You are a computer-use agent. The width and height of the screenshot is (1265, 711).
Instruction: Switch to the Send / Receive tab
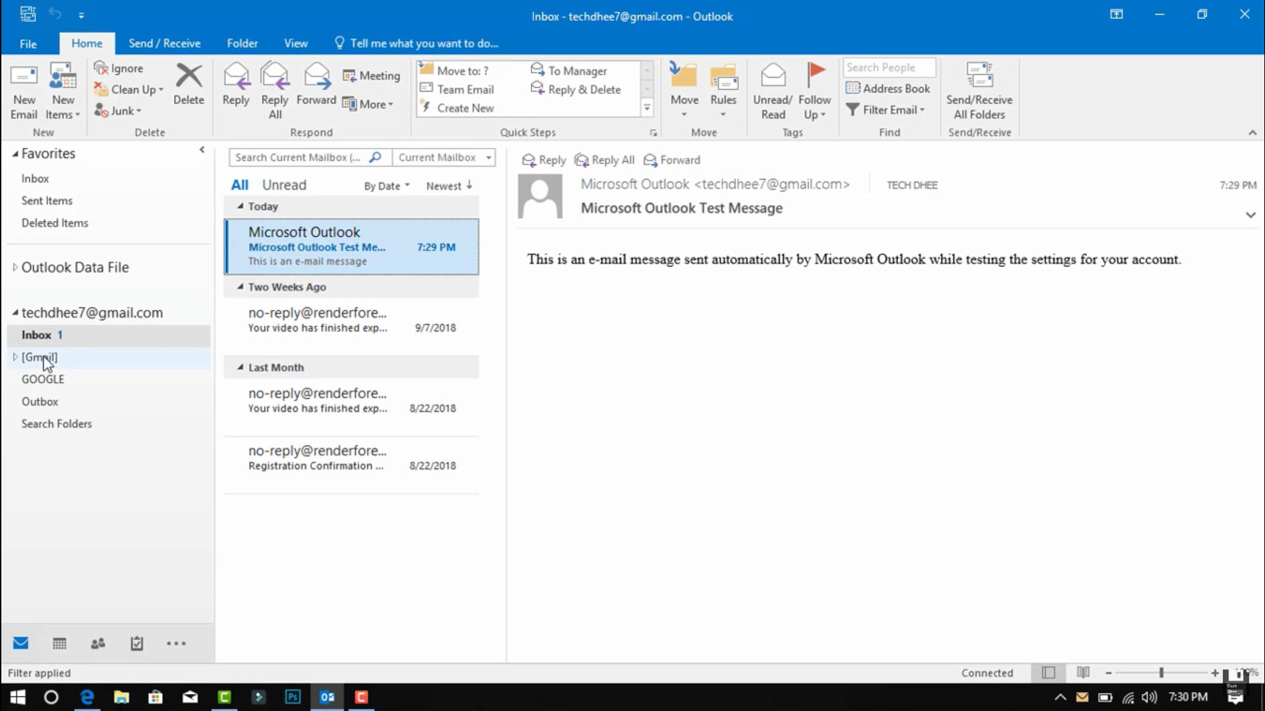tap(164, 43)
